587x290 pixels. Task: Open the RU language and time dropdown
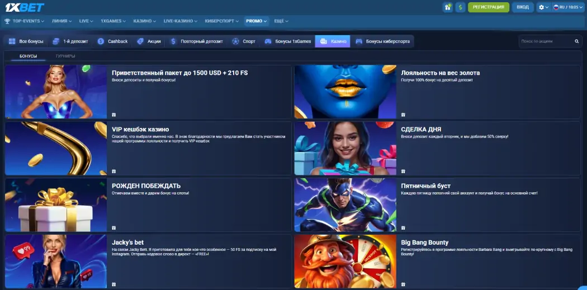[568, 7]
